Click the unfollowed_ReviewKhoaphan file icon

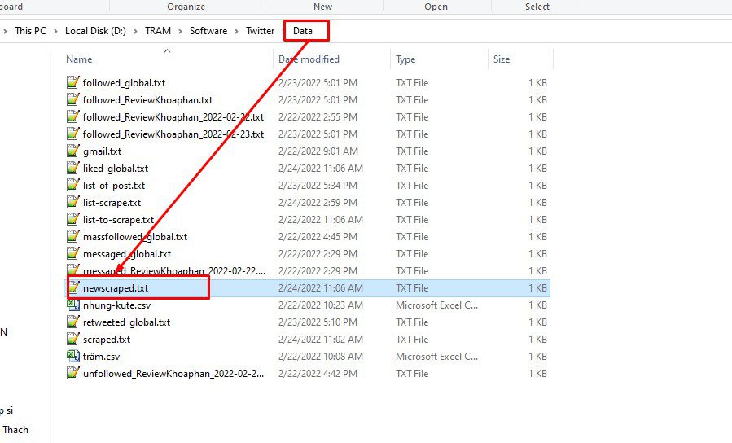[x=72, y=374]
